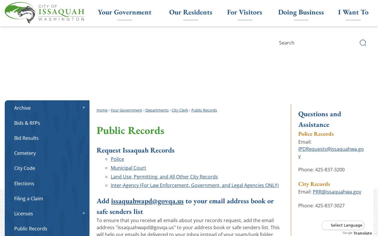This screenshot has height=236, width=378.
Task: Open Archive in the sidebar
Action: (22, 108)
